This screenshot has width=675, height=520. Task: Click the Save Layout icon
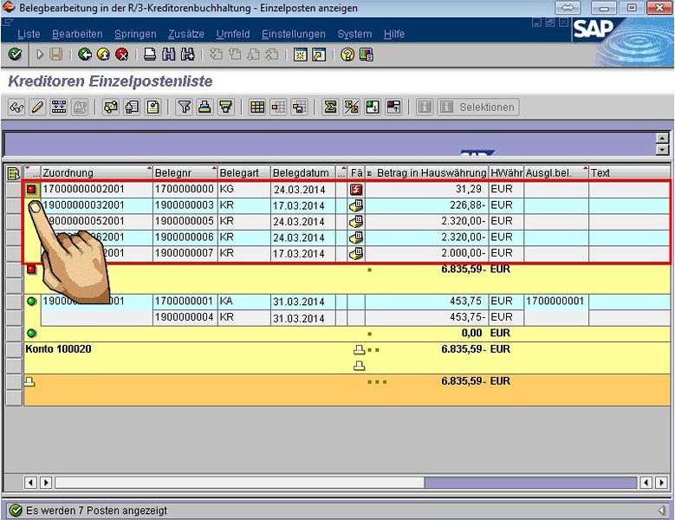(x=299, y=107)
